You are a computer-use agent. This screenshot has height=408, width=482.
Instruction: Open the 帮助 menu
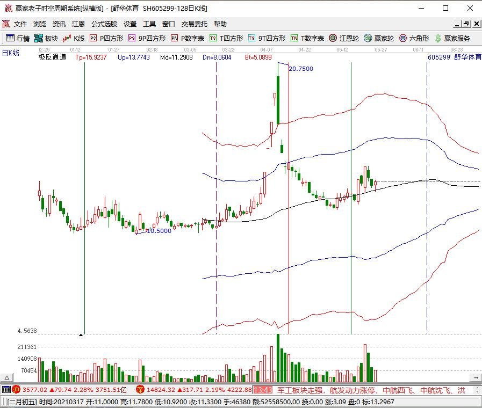[220, 24]
